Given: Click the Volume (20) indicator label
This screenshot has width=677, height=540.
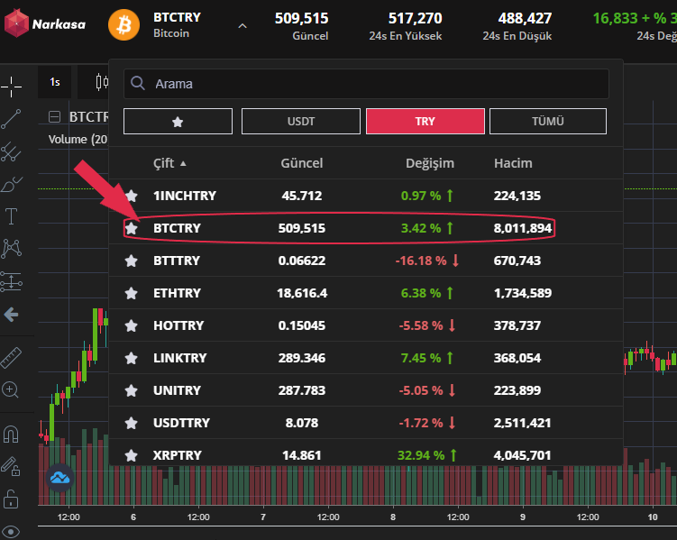Looking at the screenshot, I should pyautogui.click(x=78, y=140).
